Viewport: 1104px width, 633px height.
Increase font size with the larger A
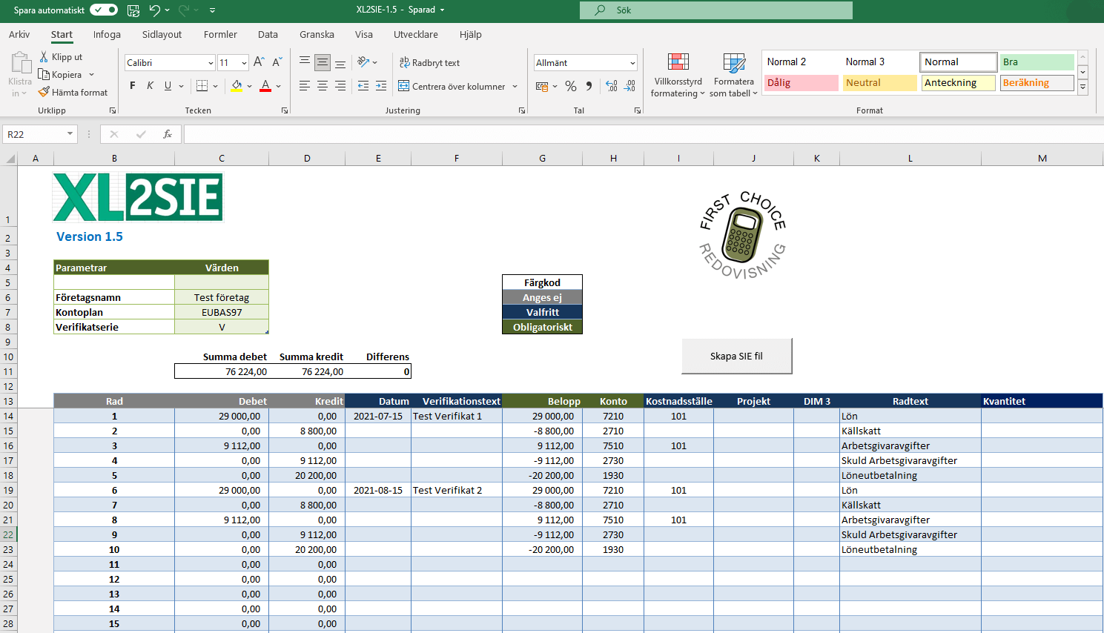click(259, 62)
